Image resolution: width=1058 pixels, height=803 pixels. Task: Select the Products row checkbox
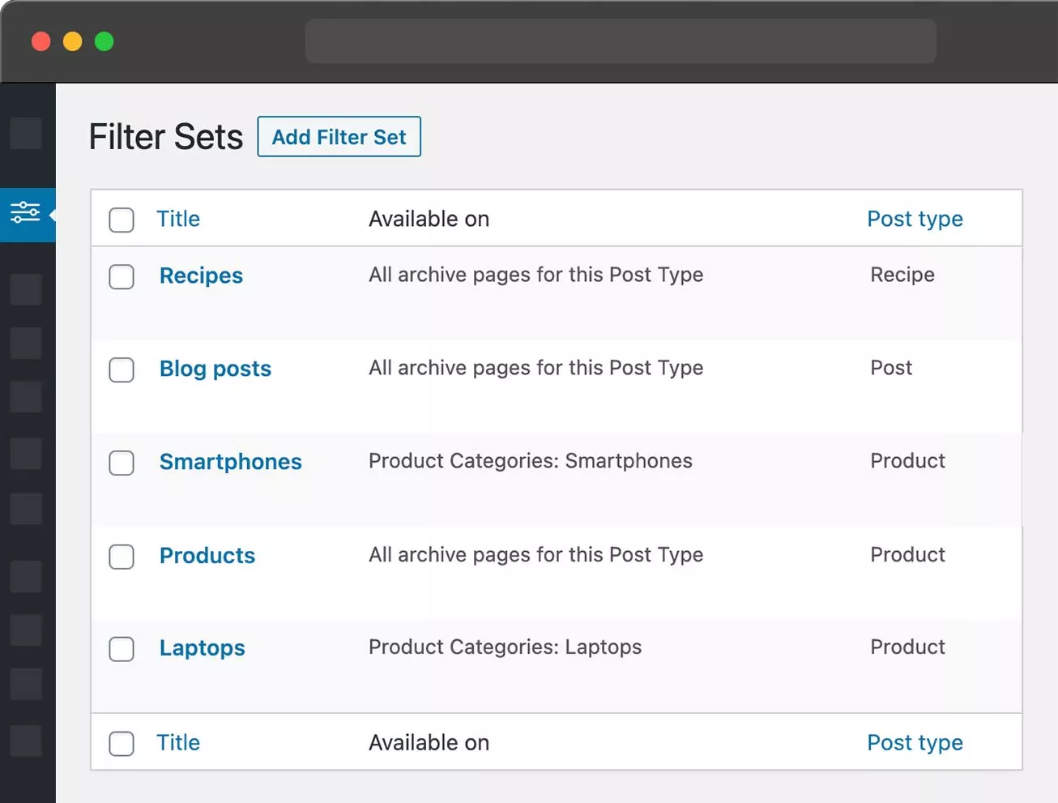coord(122,557)
